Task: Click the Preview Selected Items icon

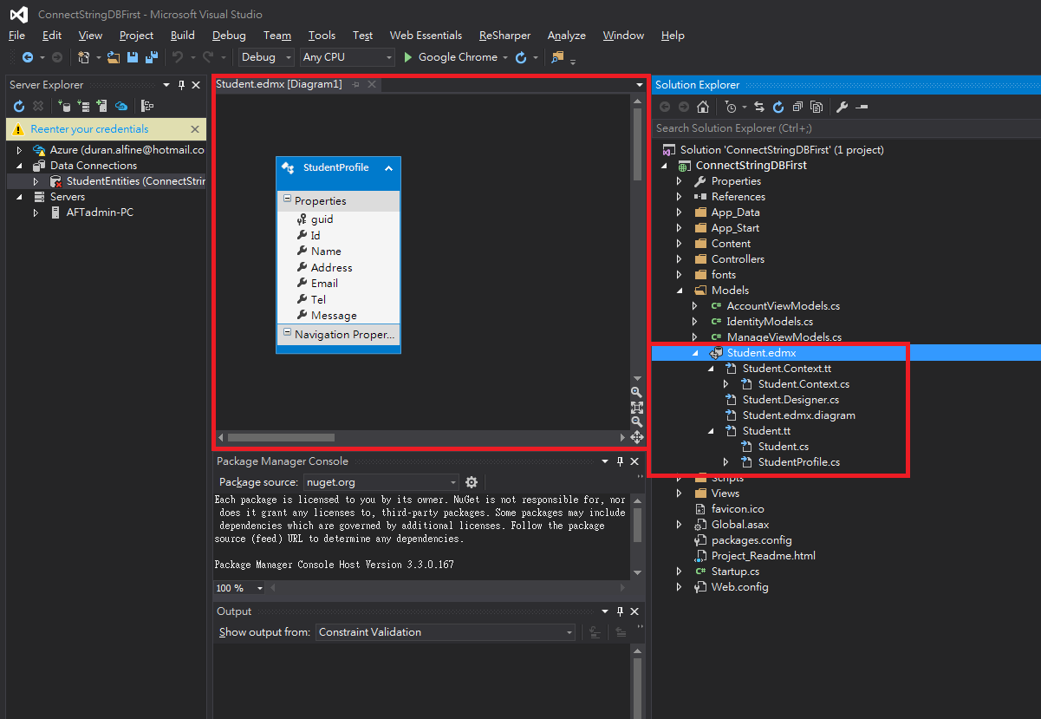Action: click(861, 107)
